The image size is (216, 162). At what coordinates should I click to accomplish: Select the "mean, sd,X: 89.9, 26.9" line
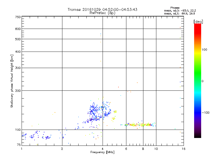click(x=180, y=14)
